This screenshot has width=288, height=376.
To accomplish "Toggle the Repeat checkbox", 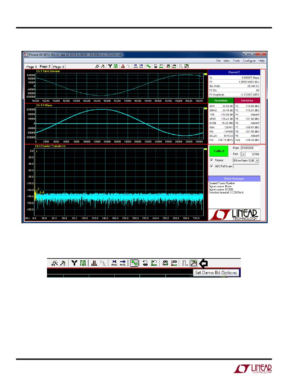I will [212, 160].
